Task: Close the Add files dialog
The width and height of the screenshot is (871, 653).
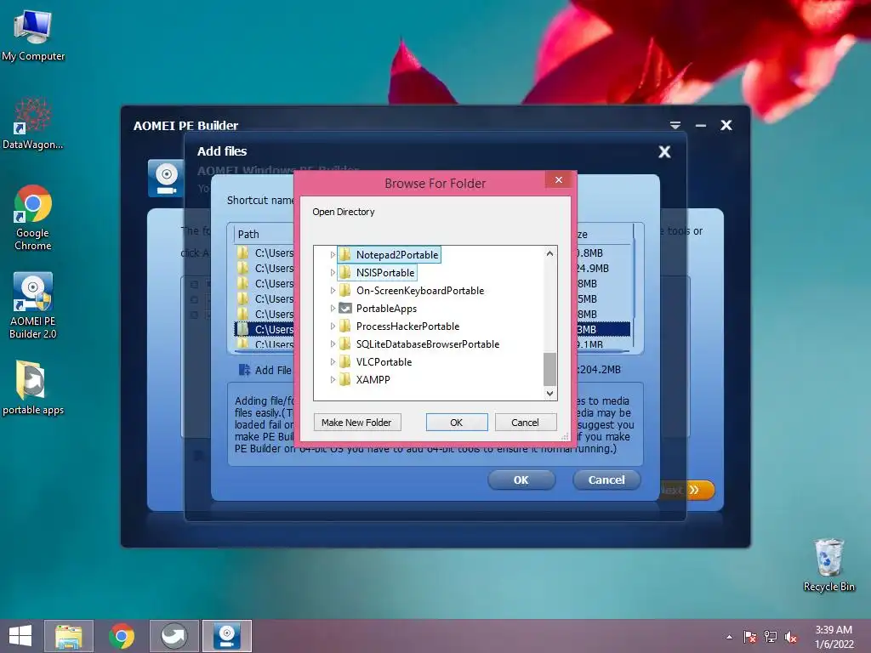Action: pyautogui.click(x=664, y=151)
